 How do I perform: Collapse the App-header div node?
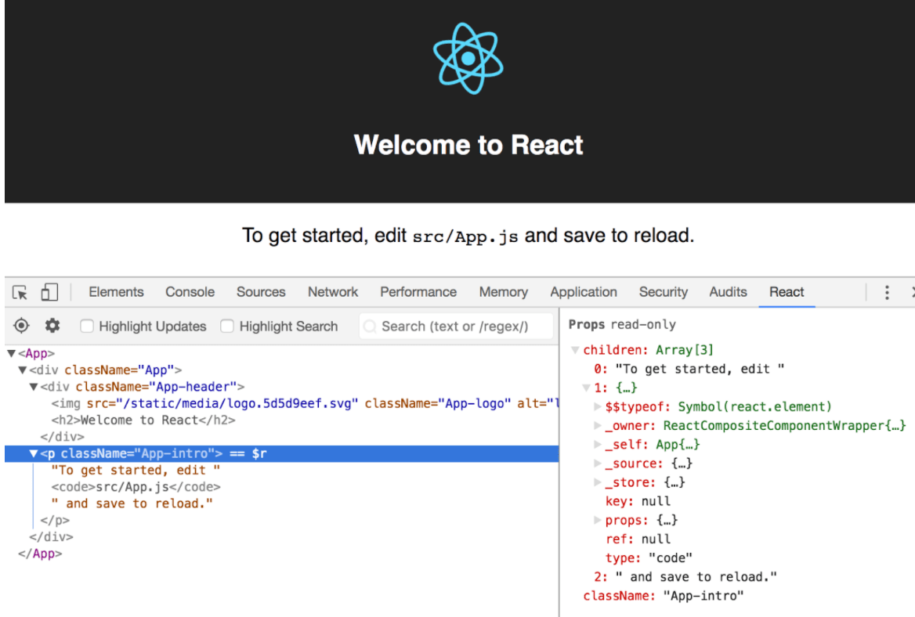pyautogui.click(x=33, y=387)
